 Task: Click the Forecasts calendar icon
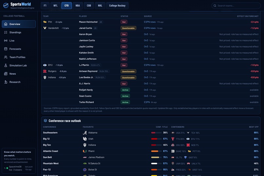tap(6, 49)
